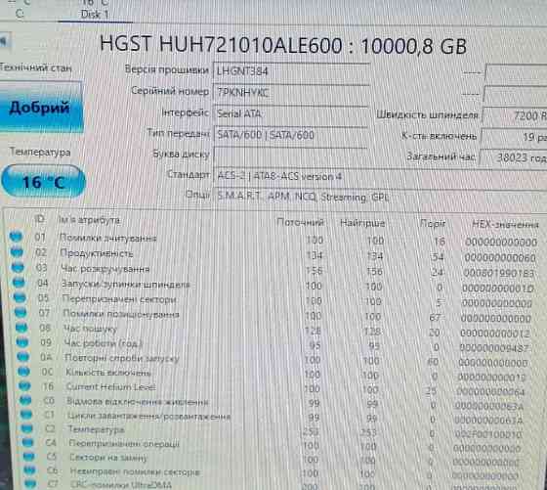This screenshot has width=547, height=490.
Task: Click the previous disk arrow button
Action: [5, 41]
